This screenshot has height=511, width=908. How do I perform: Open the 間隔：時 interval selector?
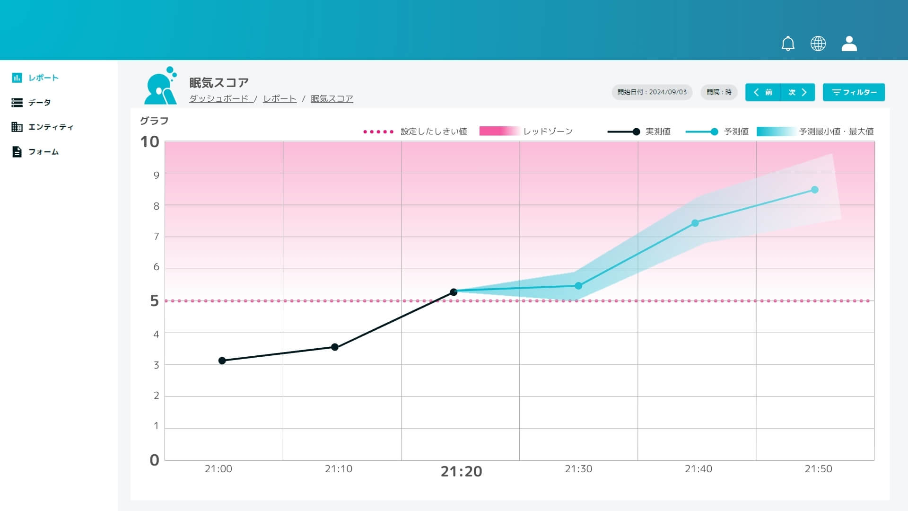[x=718, y=92]
